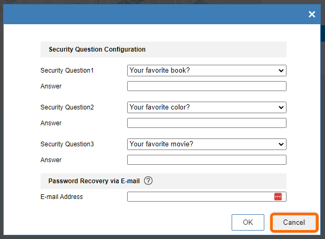Viewport: 325px width, 239px height.
Task: Focus the Answer box under Security Question2
Action: tap(206, 123)
